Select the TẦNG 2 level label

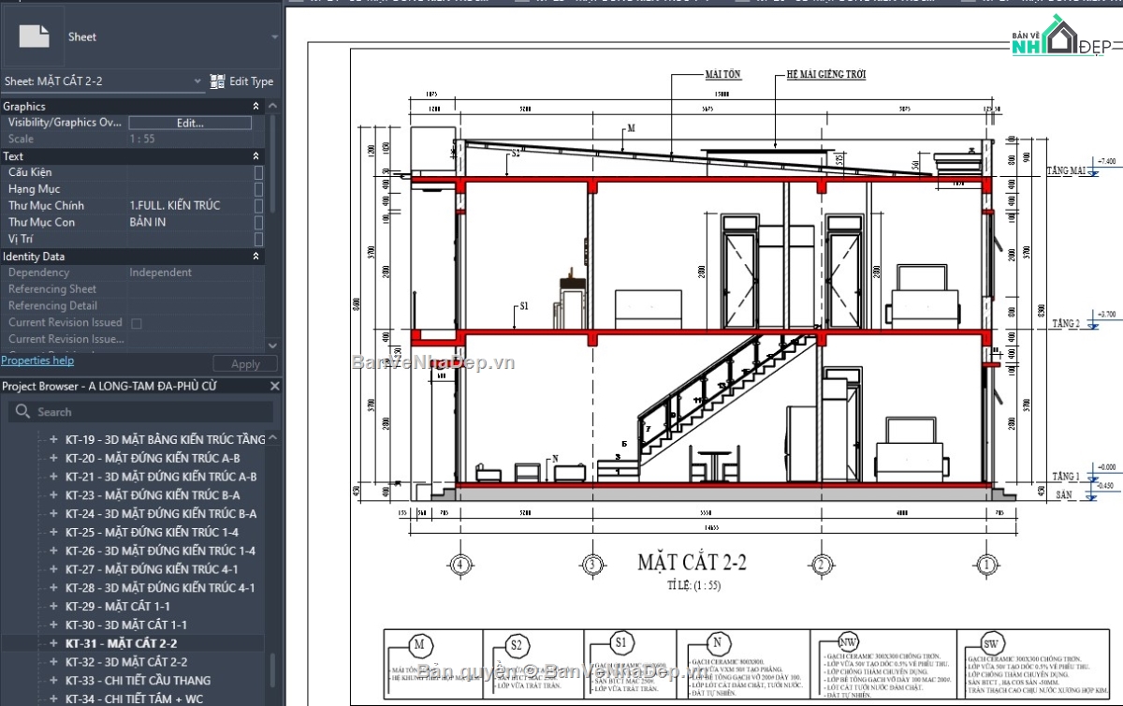[x=1067, y=323]
